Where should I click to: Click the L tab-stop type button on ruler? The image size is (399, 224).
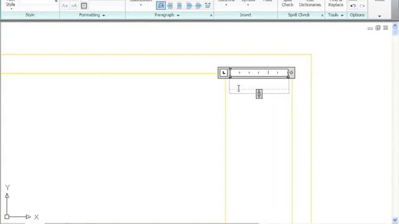[x=224, y=73]
